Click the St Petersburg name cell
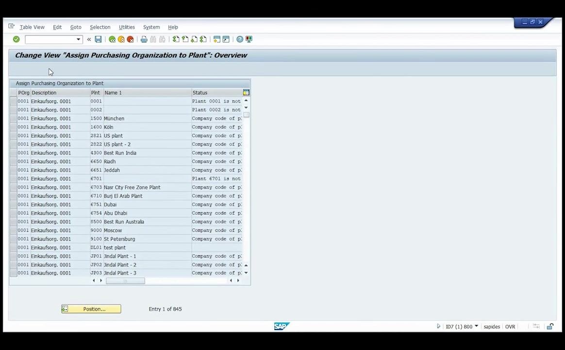This screenshot has height=350, width=565. click(x=148, y=239)
